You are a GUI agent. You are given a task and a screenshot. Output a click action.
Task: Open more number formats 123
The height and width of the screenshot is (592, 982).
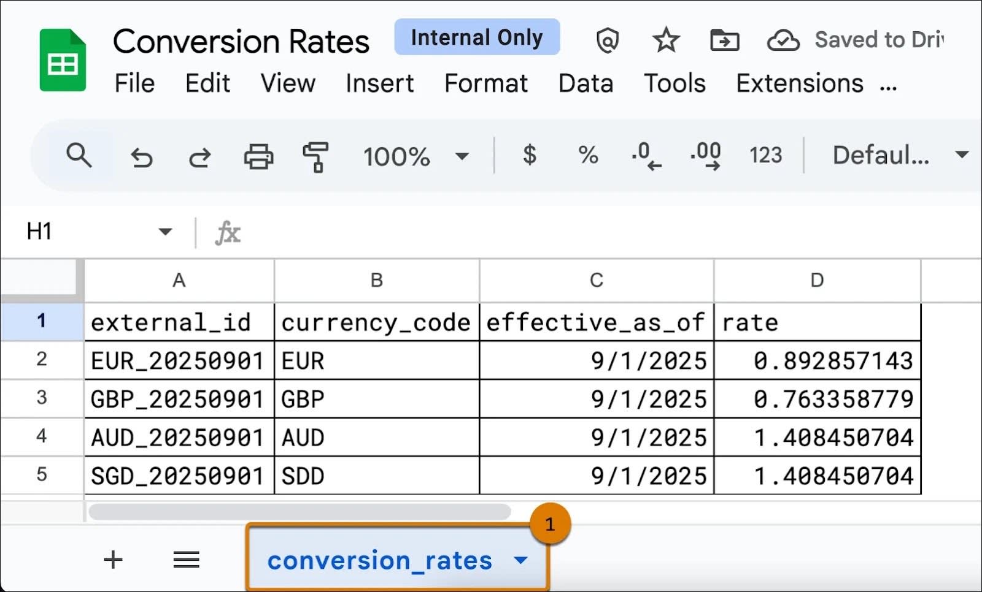(765, 155)
